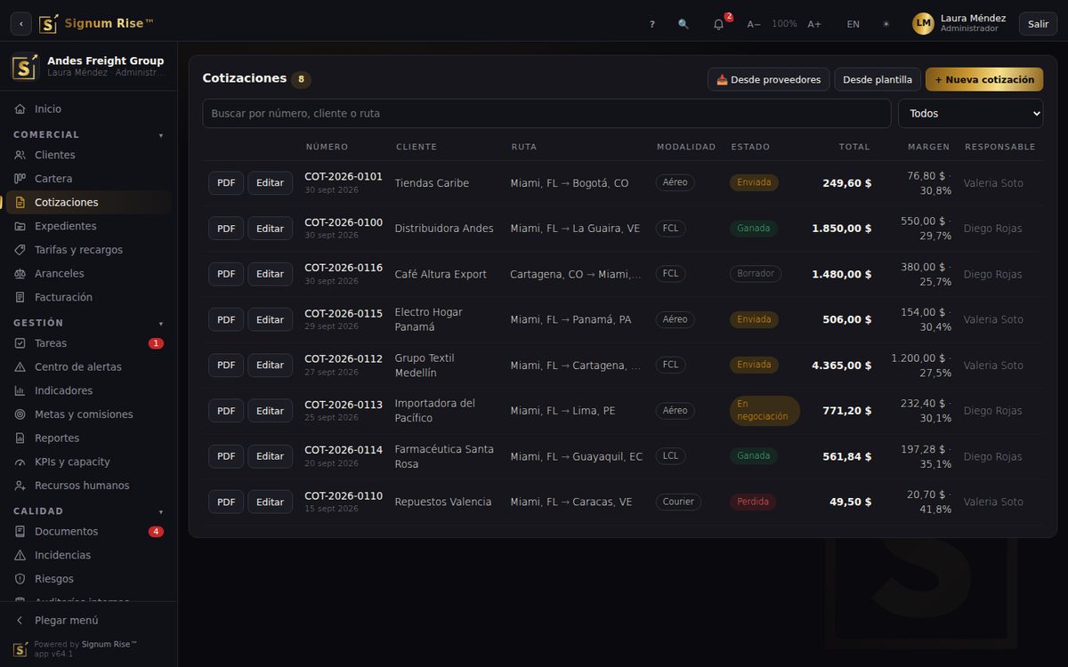Open PDF for COT-2026-0112

[226, 365]
